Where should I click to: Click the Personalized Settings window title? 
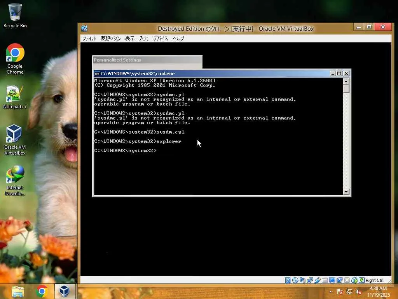(117, 60)
